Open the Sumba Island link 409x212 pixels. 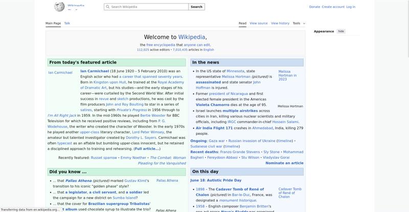(124, 198)
